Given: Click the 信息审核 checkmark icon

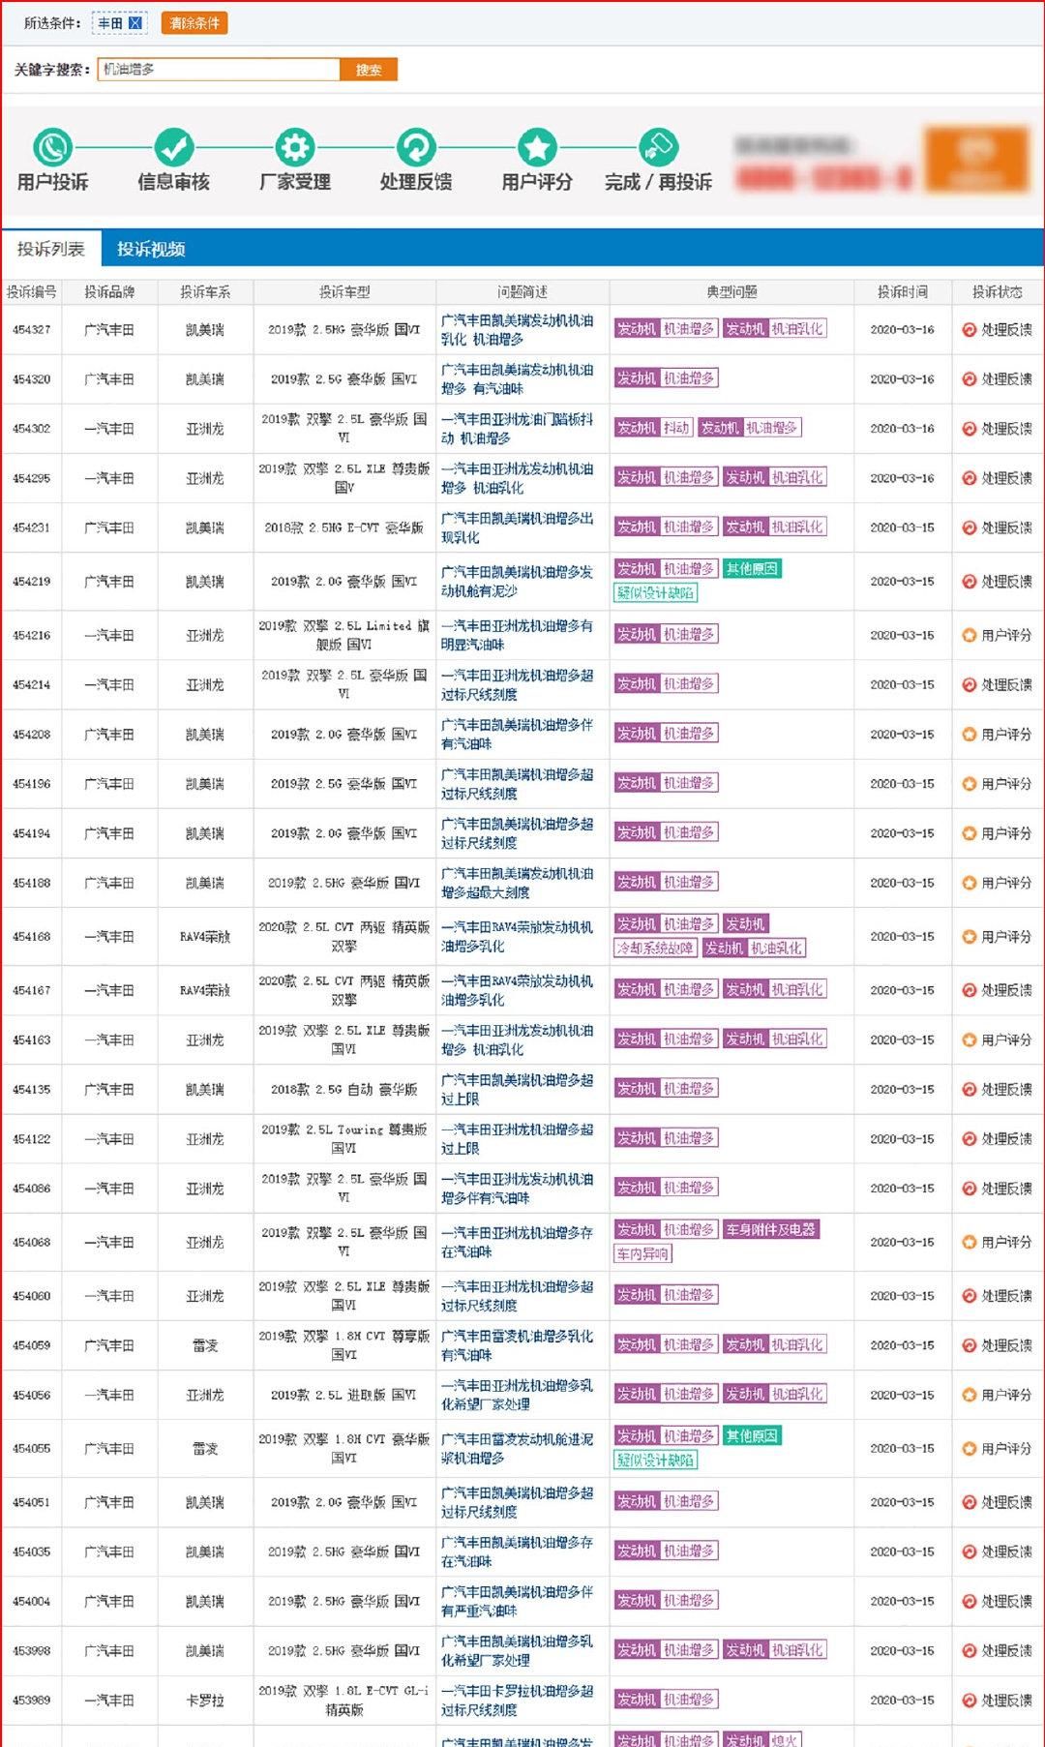Looking at the screenshot, I should point(174,147).
